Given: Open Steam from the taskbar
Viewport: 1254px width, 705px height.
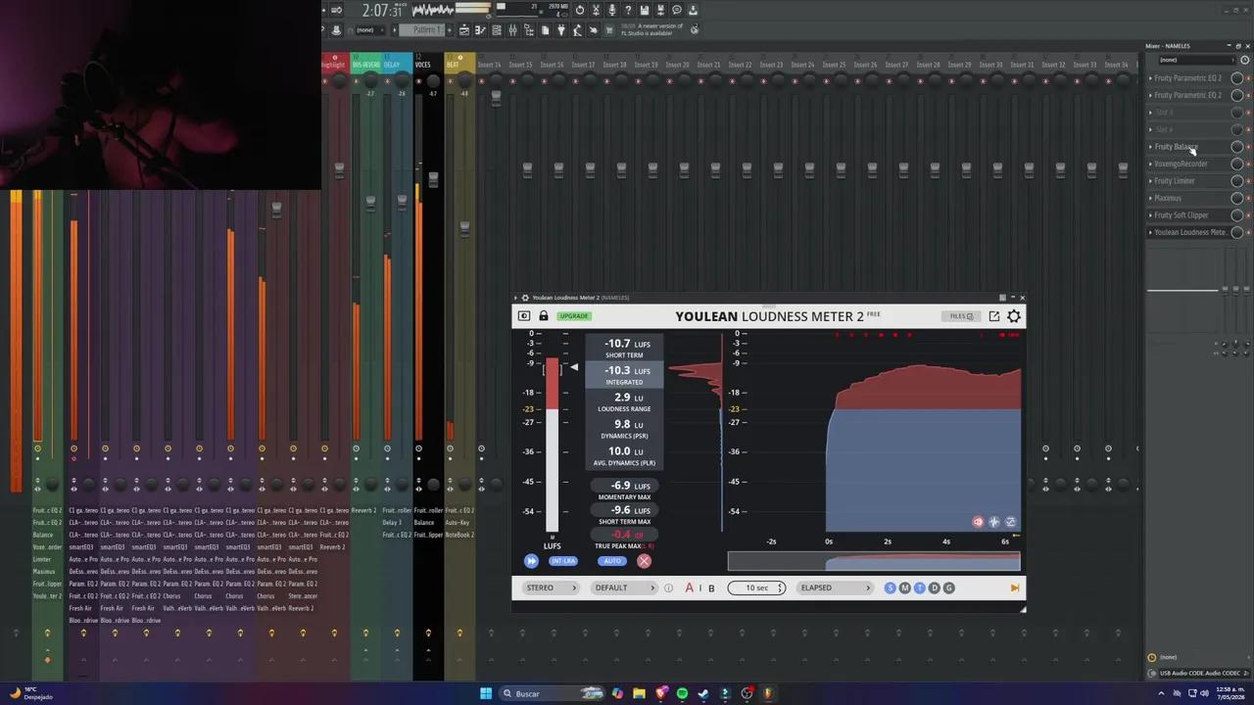Looking at the screenshot, I should (703, 693).
